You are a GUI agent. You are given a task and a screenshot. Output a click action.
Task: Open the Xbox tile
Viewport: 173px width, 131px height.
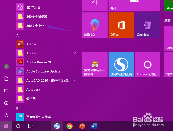[x=169, y=6]
